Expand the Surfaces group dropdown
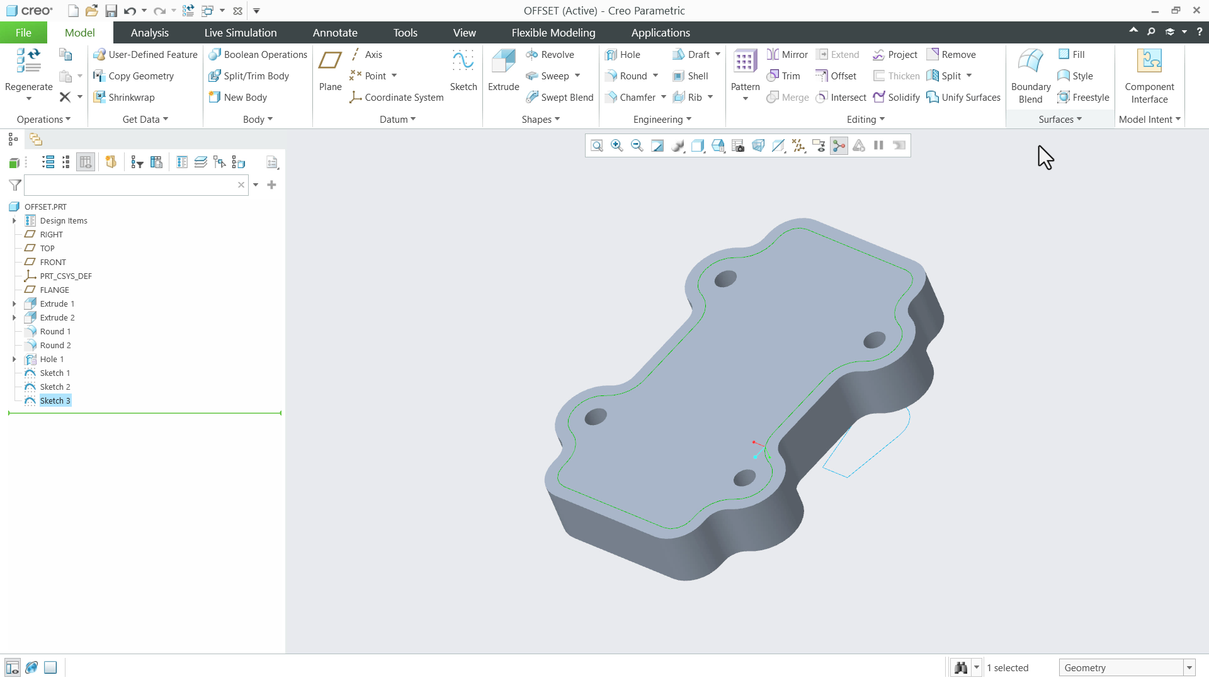This screenshot has height=680, width=1209. click(1060, 120)
